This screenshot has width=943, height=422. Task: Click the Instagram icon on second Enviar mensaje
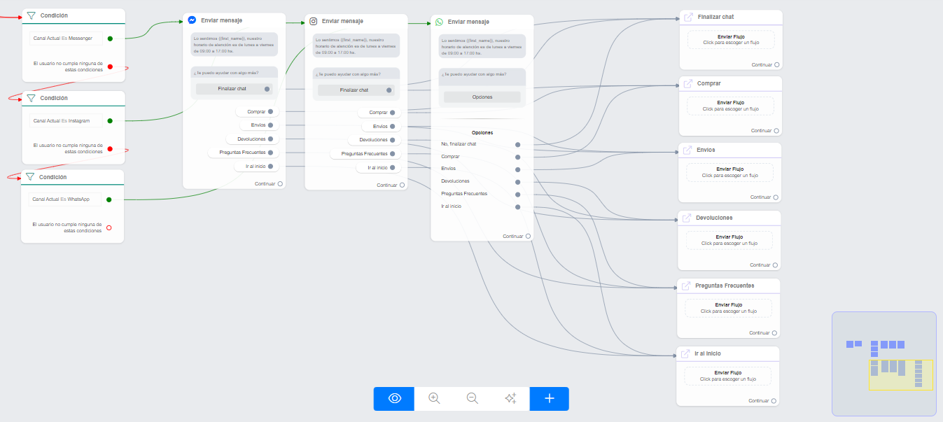click(x=314, y=21)
